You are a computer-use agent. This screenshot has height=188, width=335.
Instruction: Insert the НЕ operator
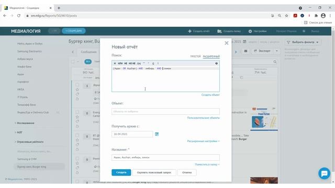point(126,64)
